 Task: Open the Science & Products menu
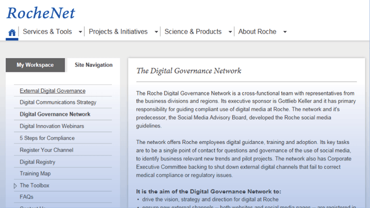tap(193, 31)
